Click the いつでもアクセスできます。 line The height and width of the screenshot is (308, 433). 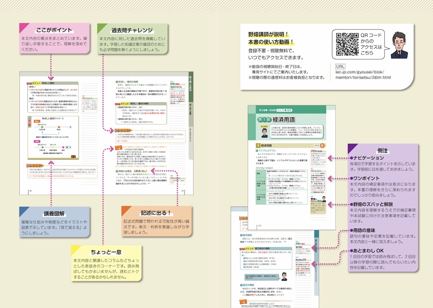pyautogui.click(x=276, y=58)
